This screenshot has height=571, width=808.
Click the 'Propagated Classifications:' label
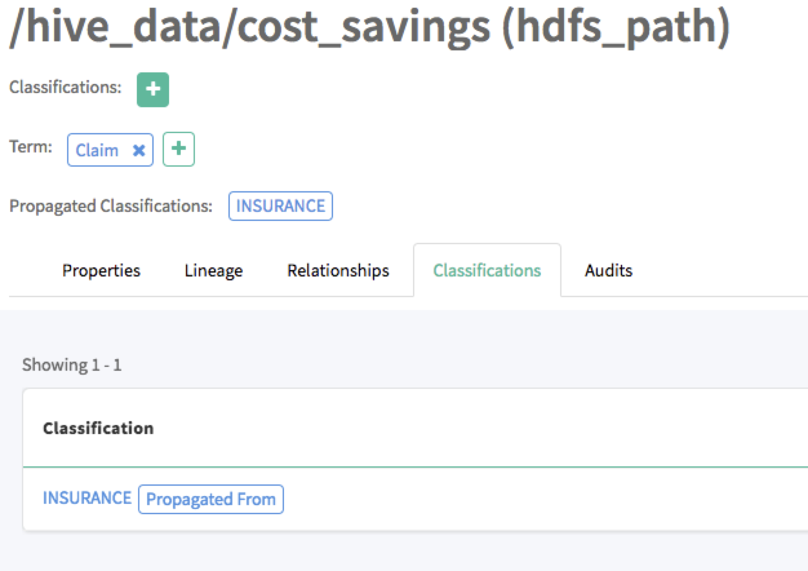[x=110, y=206]
